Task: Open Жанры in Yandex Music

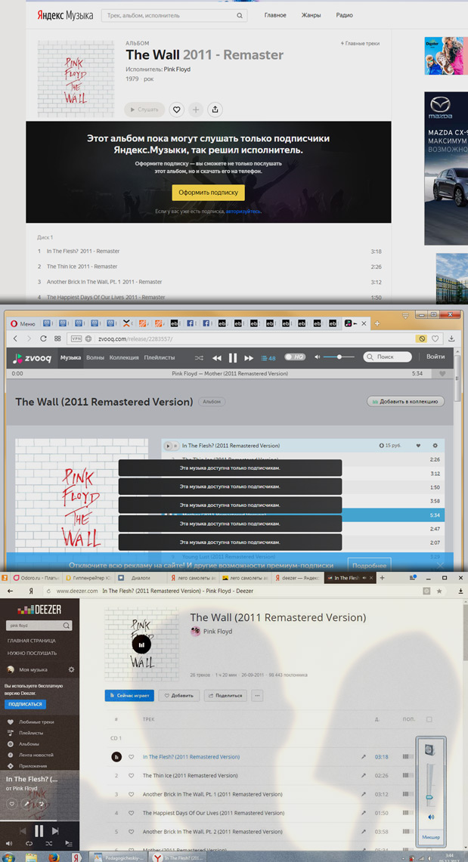Action: (311, 15)
